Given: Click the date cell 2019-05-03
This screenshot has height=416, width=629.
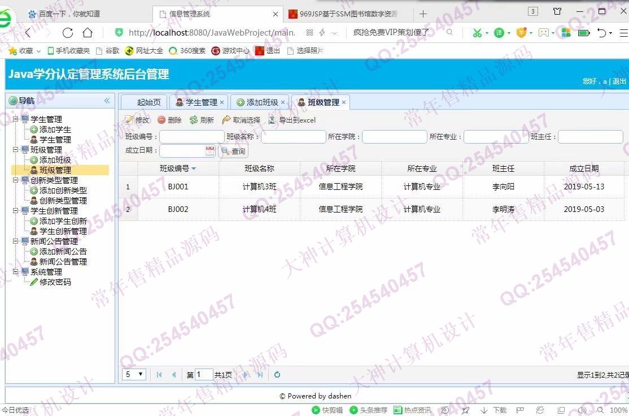Looking at the screenshot, I should pos(584,209).
